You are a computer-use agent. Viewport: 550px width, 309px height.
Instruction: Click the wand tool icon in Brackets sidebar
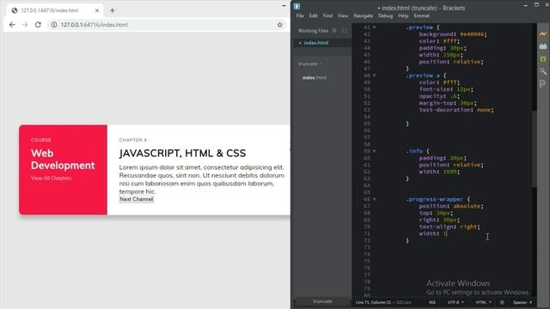coord(543,71)
